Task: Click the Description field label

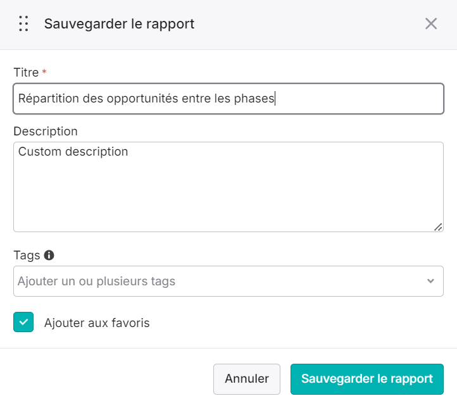Action: point(46,132)
